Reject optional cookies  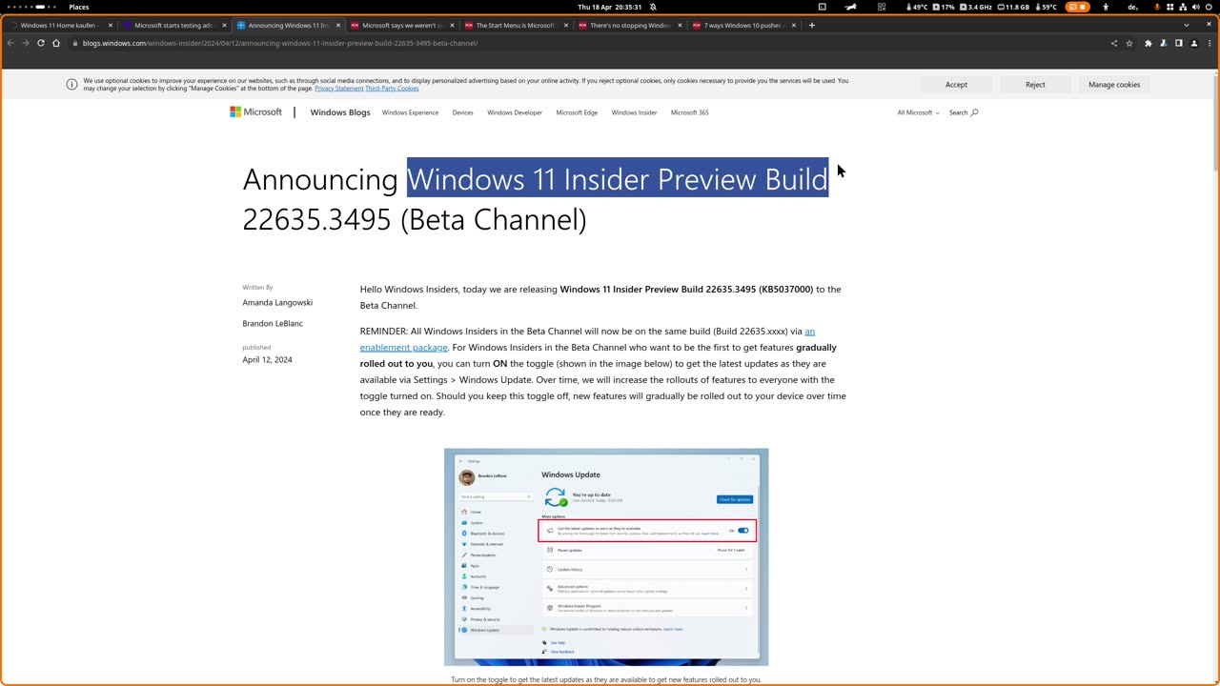pyautogui.click(x=1035, y=85)
